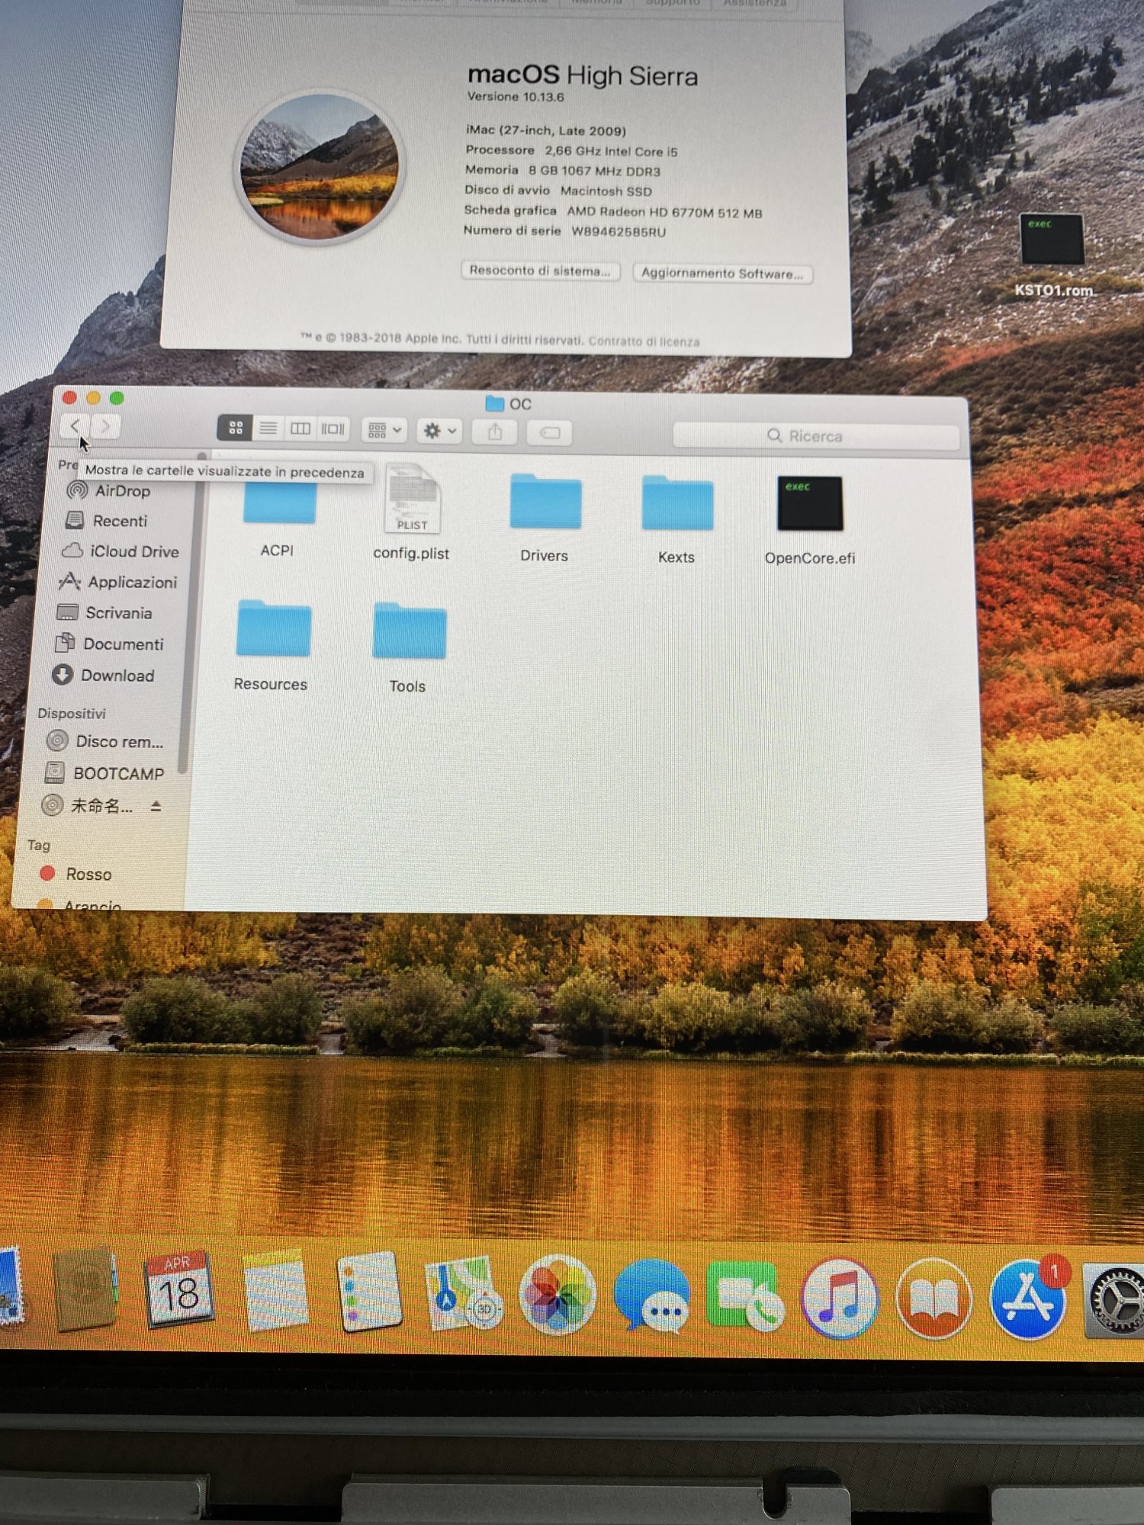Select the Drivers folder

pos(545,518)
